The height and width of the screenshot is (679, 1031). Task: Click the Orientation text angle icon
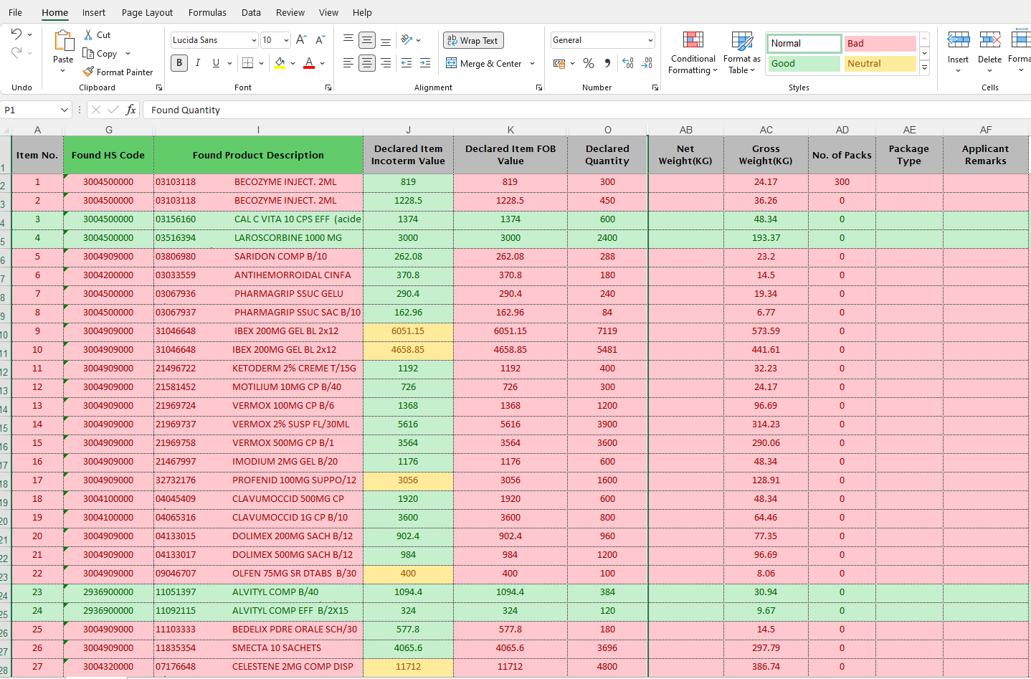(407, 40)
